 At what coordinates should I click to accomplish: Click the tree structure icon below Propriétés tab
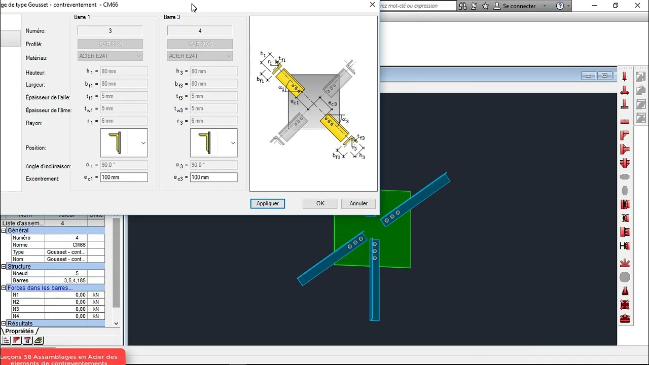point(7,340)
